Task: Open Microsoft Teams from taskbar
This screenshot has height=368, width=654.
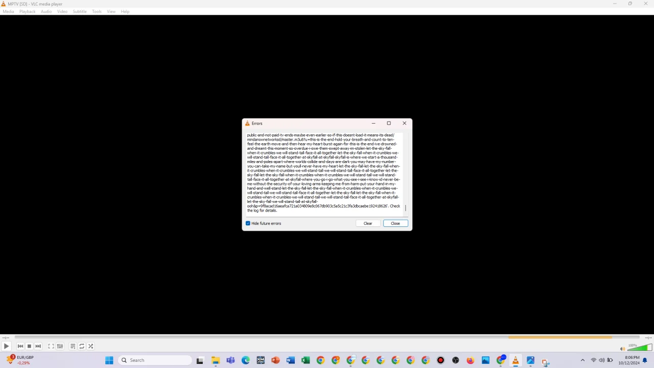Action: pos(230,360)
